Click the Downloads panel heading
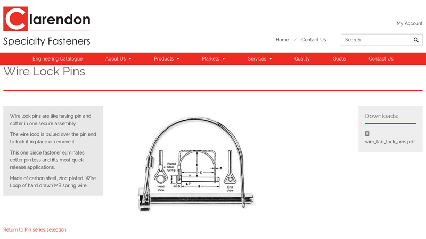This screenshot has width=426, height=239. pos(381,116)
